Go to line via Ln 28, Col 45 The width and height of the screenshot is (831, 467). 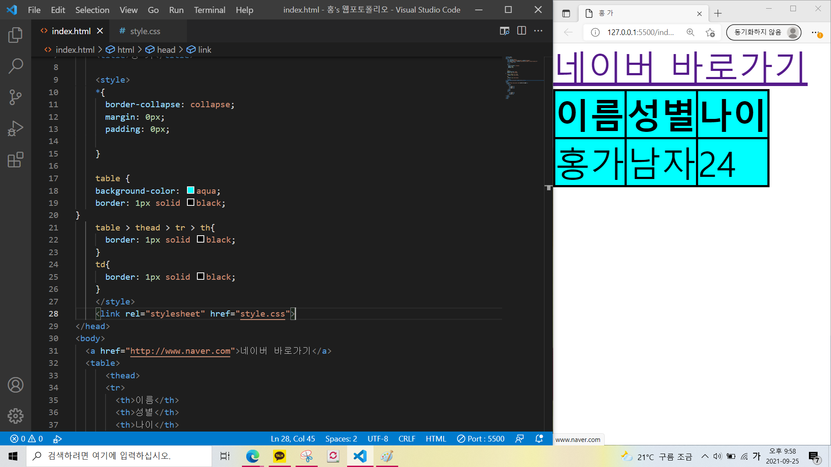(x=293, y=438)
